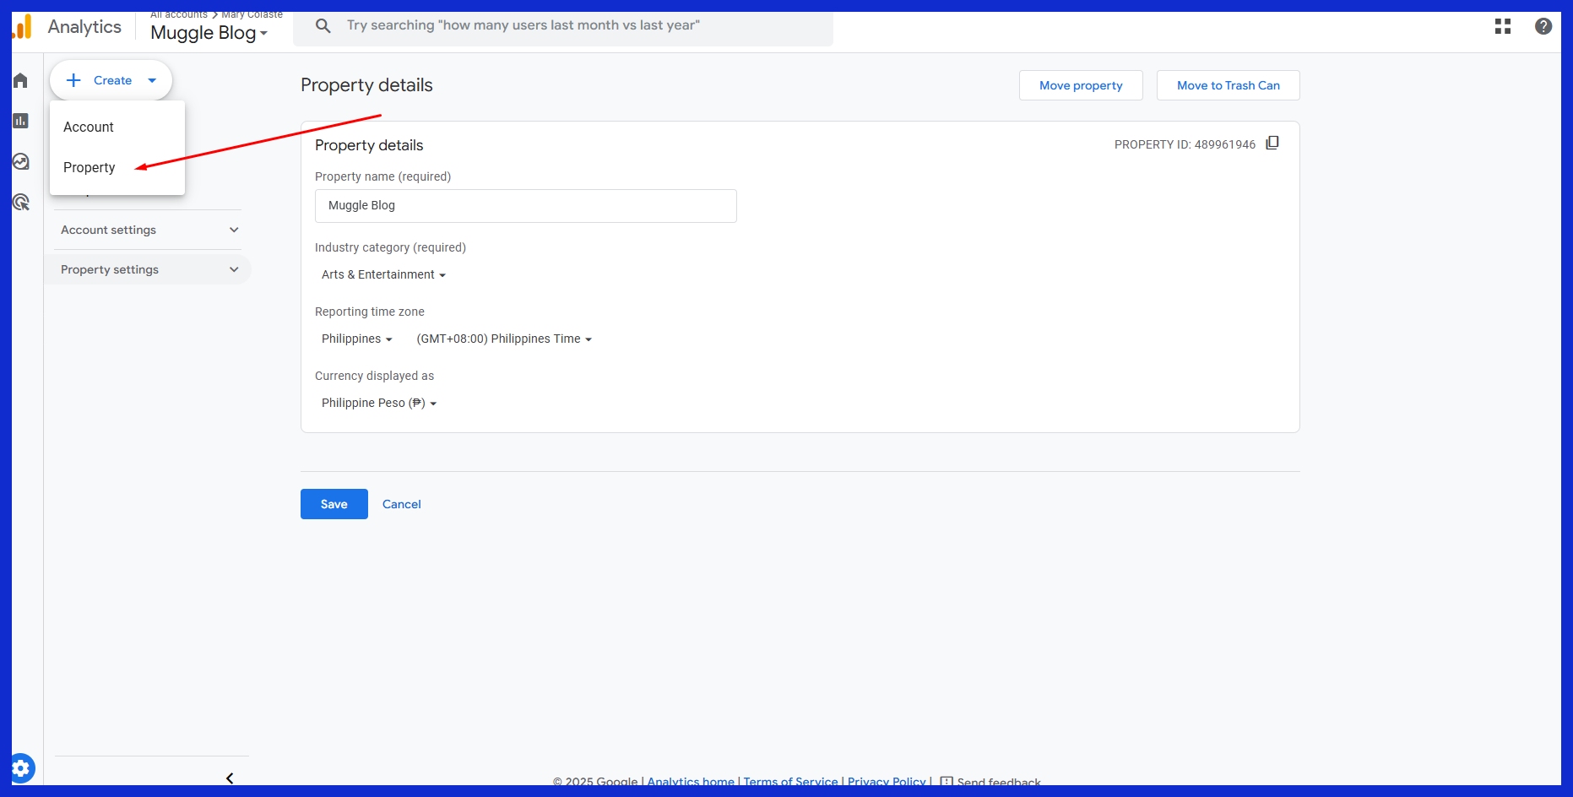Viewport: 1573px width, 797px height.
Task: Click the Move property button
Action: tap(1081, 85)
